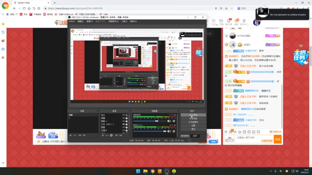Move scene down in OBS Scenes panel
Screen dimensions: 312x175
pos(84,135)
